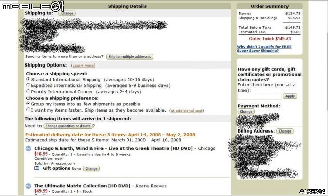Image resolution: width=328 pixels, height=196 pixels.
Task: Click the Order Summary header
Action: pyautogui.click(x=270, y=6)
